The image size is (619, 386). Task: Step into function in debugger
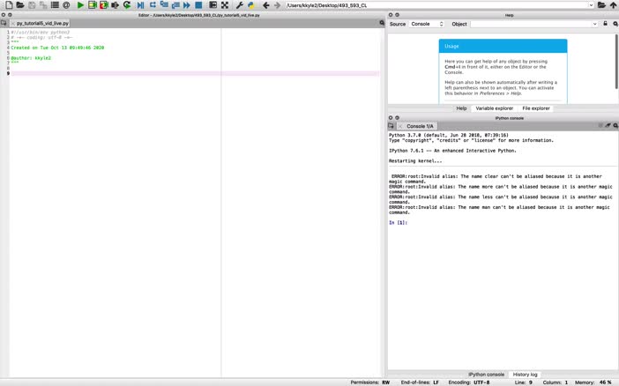pos(164,5)
